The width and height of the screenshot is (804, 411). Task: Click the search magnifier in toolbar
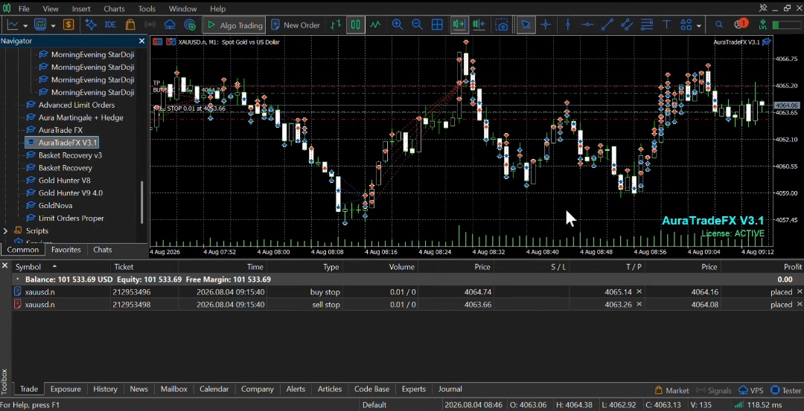(719, 25)
